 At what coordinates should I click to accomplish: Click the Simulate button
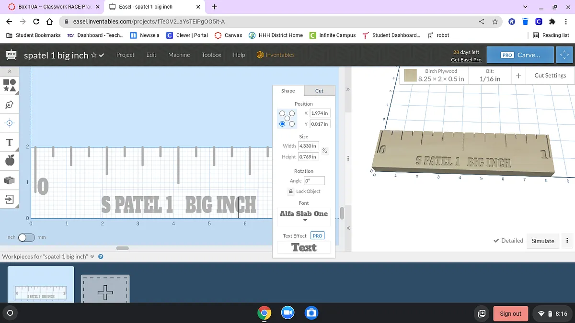point(542,241)
